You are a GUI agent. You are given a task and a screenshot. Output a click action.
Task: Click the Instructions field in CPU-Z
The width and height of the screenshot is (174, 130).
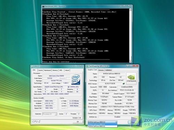click(62, 94)
